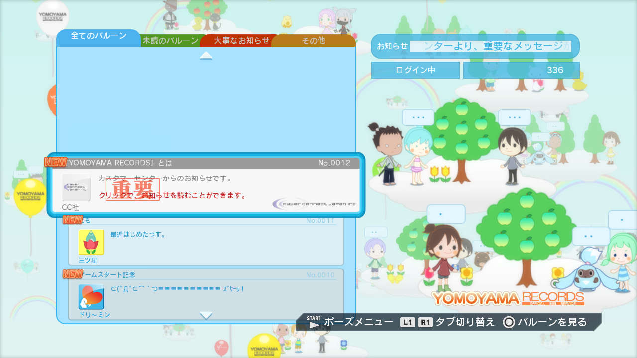Click the speech bubble above the black-haired boy
This screenshot has width=637, height=358.
pos(514,117)
